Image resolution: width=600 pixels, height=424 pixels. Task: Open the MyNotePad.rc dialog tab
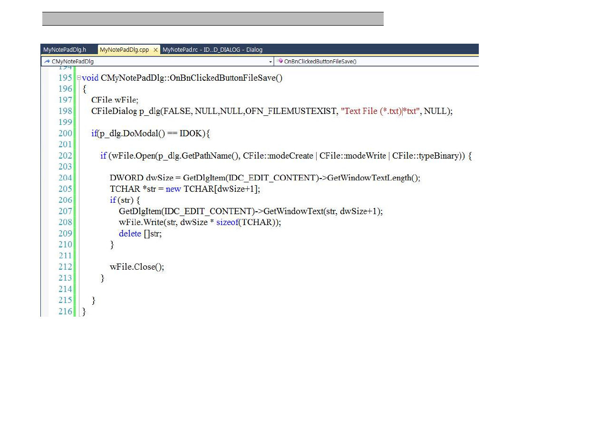(x=212, y=50)
